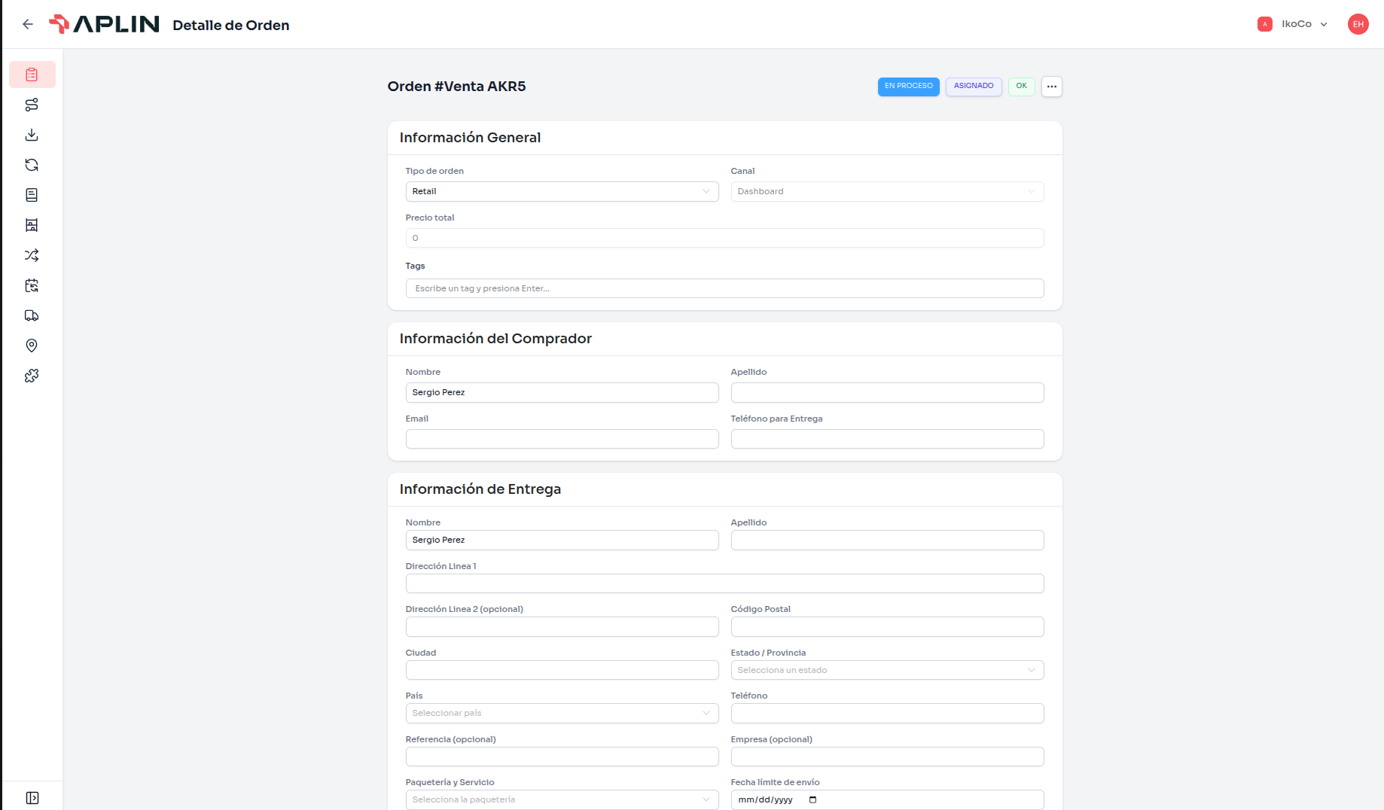Screen dimensions: 1384x810
Task: Click the Empresa (opcional) field
Action: click(x=888, y=757)
